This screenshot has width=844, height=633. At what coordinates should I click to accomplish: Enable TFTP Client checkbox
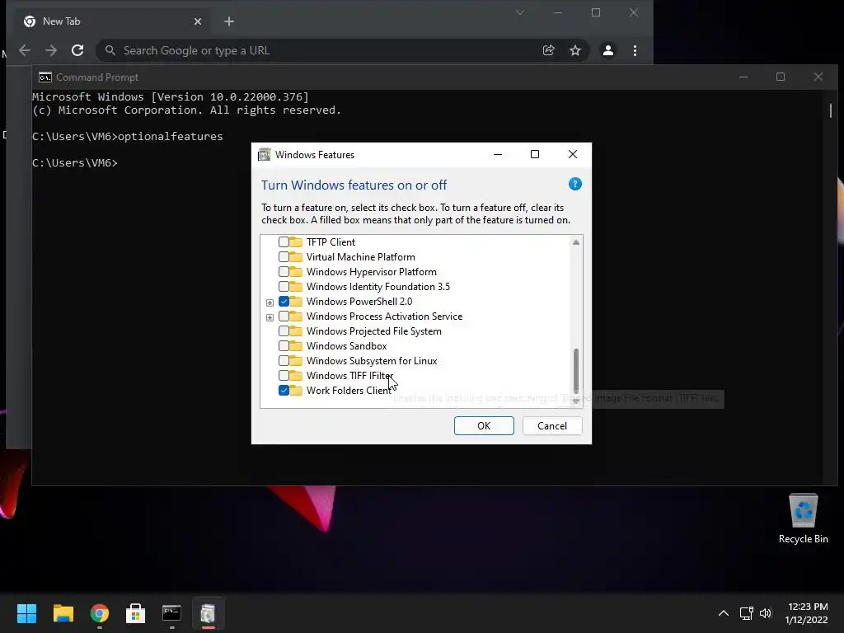(284, 241)
